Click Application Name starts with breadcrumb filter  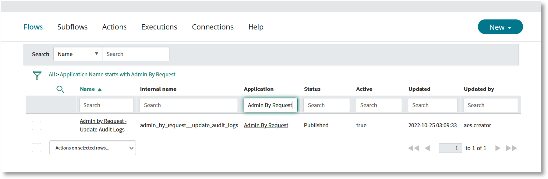click(x=118, y=74)
